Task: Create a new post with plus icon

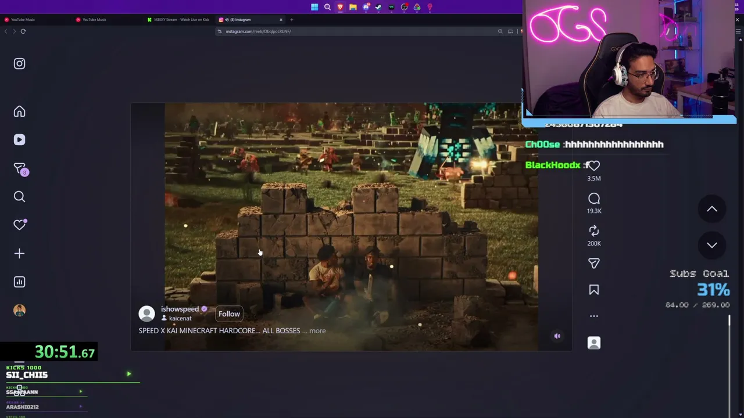Action: pos(19,254)
